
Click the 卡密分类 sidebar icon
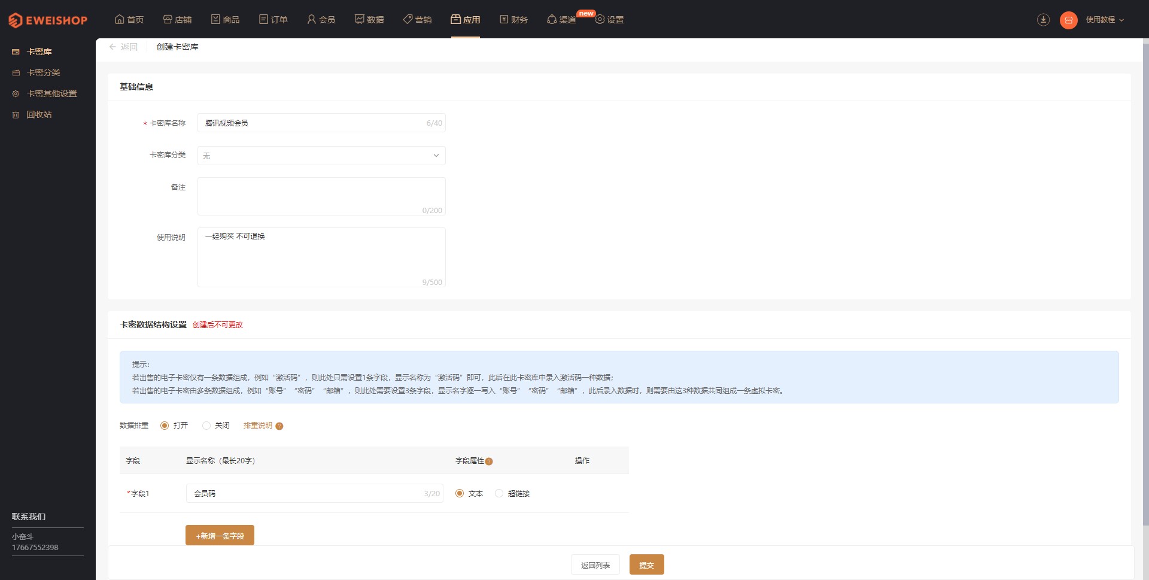pyautogui.click(x=16, y=73)
